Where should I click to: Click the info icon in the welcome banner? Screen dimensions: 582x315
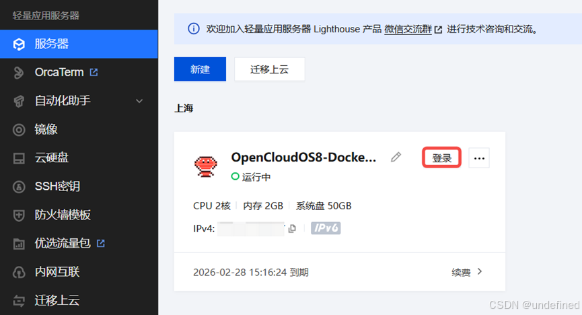point(193,28)
